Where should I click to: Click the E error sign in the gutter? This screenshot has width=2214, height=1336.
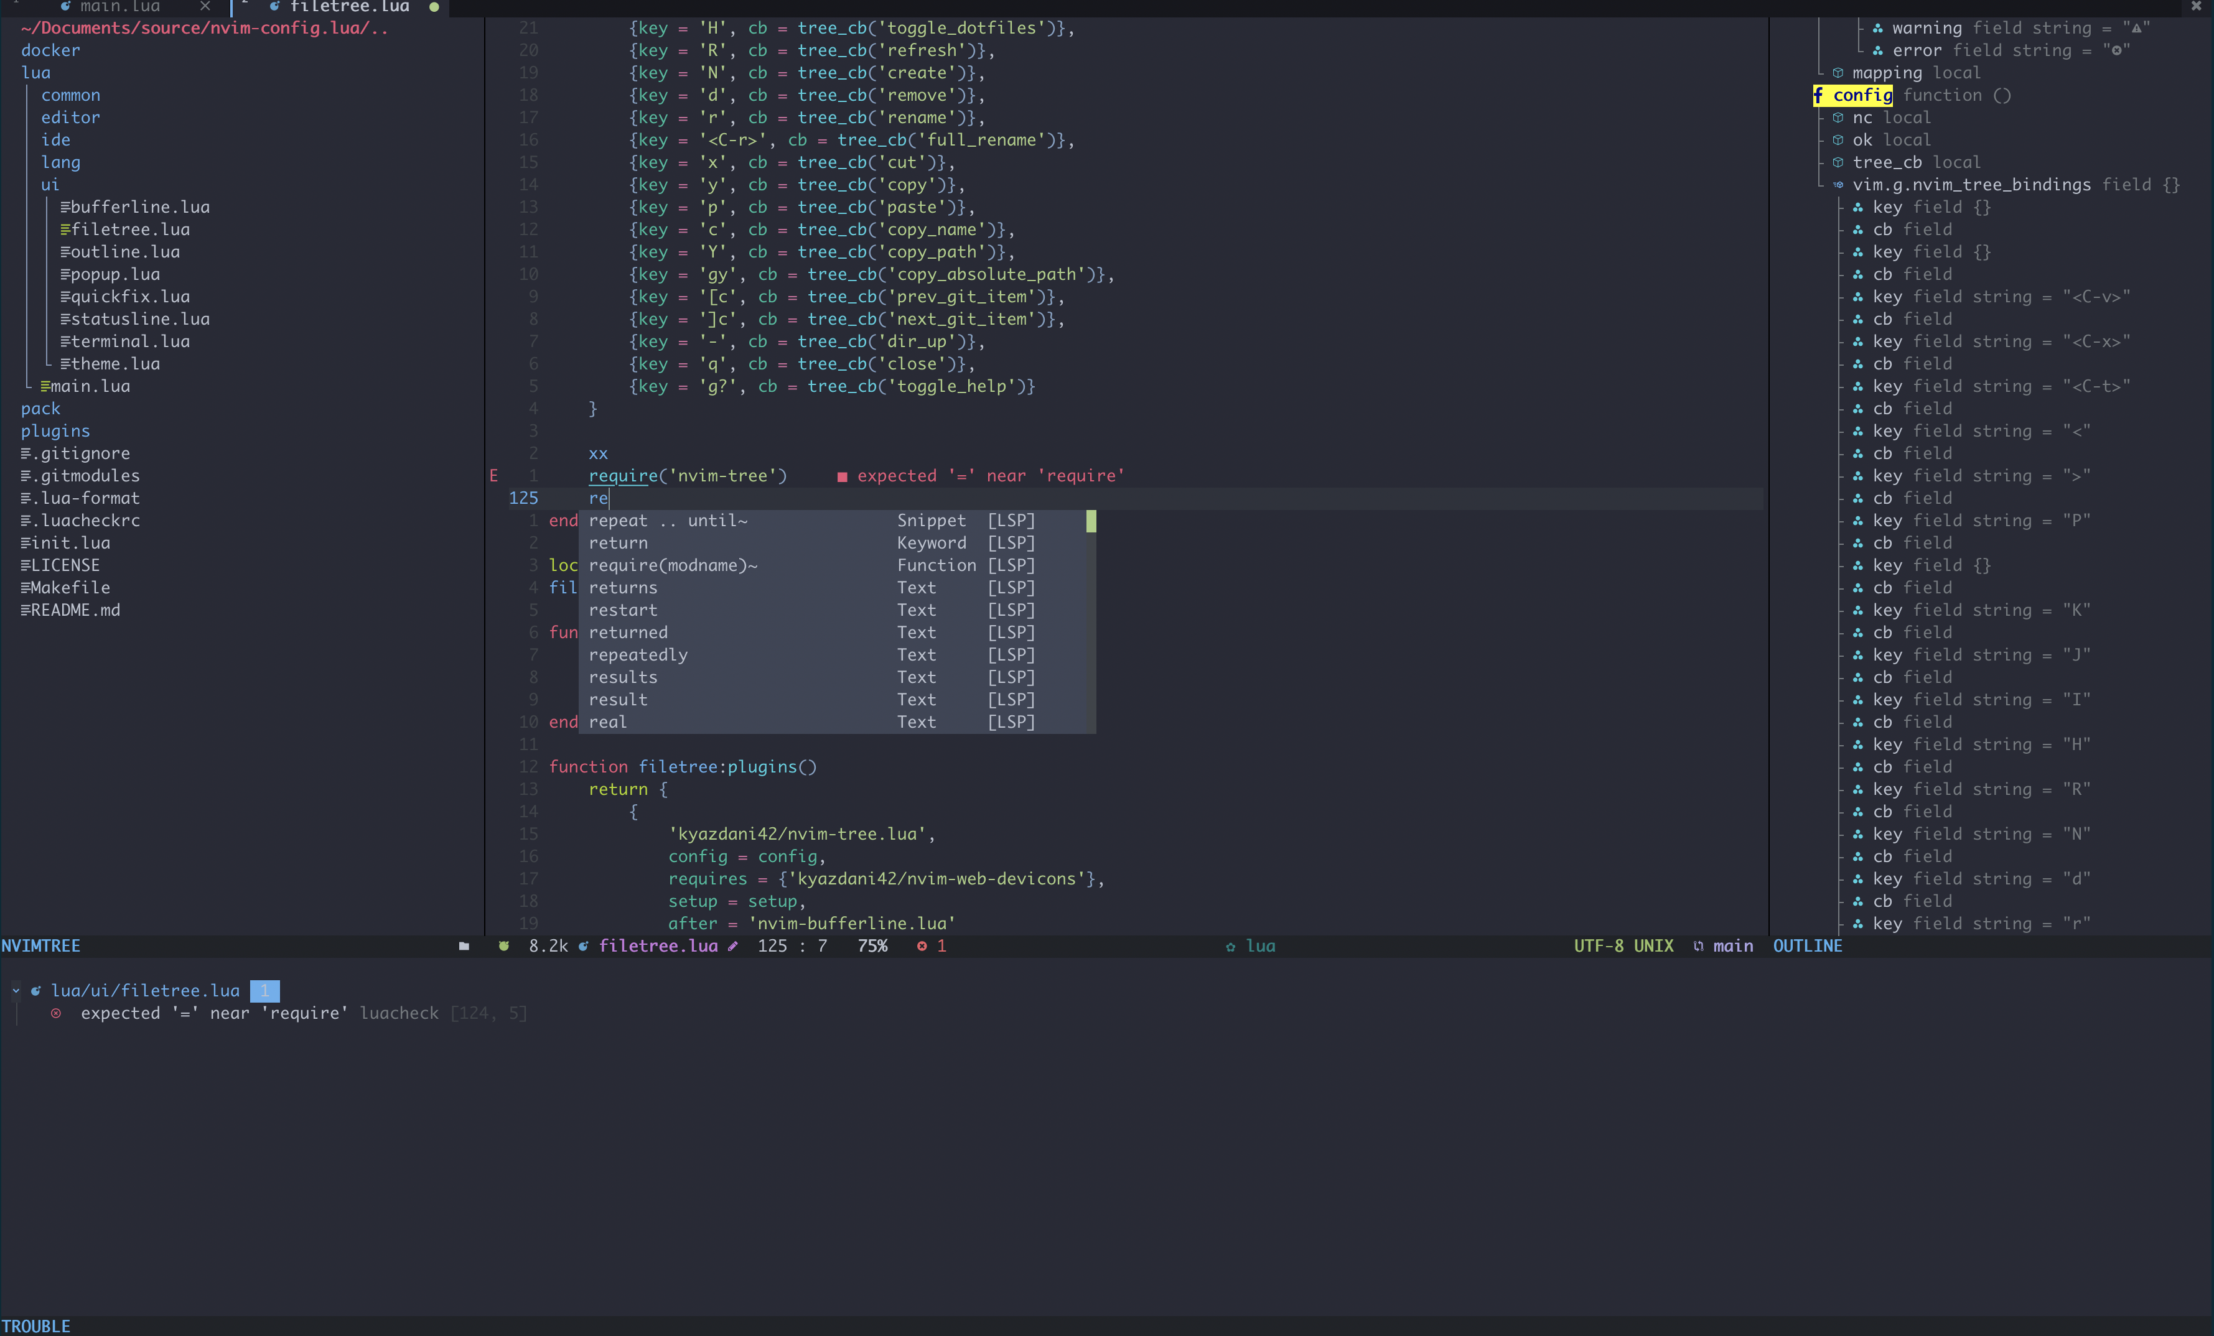[493, 476]
